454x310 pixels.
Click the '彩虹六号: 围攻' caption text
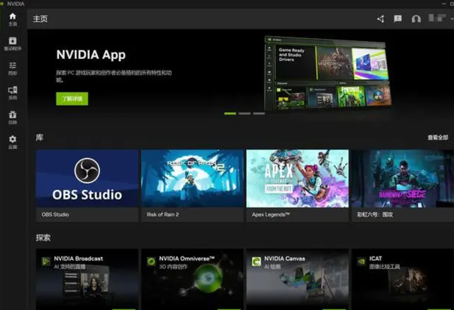(x=375, y=215)
